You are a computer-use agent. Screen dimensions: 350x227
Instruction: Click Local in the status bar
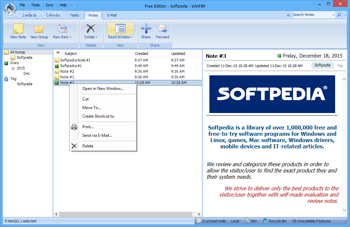click(x=235, y=221)
